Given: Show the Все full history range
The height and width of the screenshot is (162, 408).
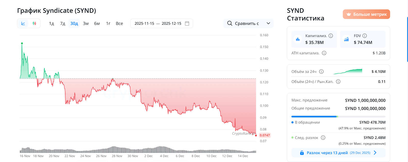Looking at the screenshot, I should [x=119, y=23].
